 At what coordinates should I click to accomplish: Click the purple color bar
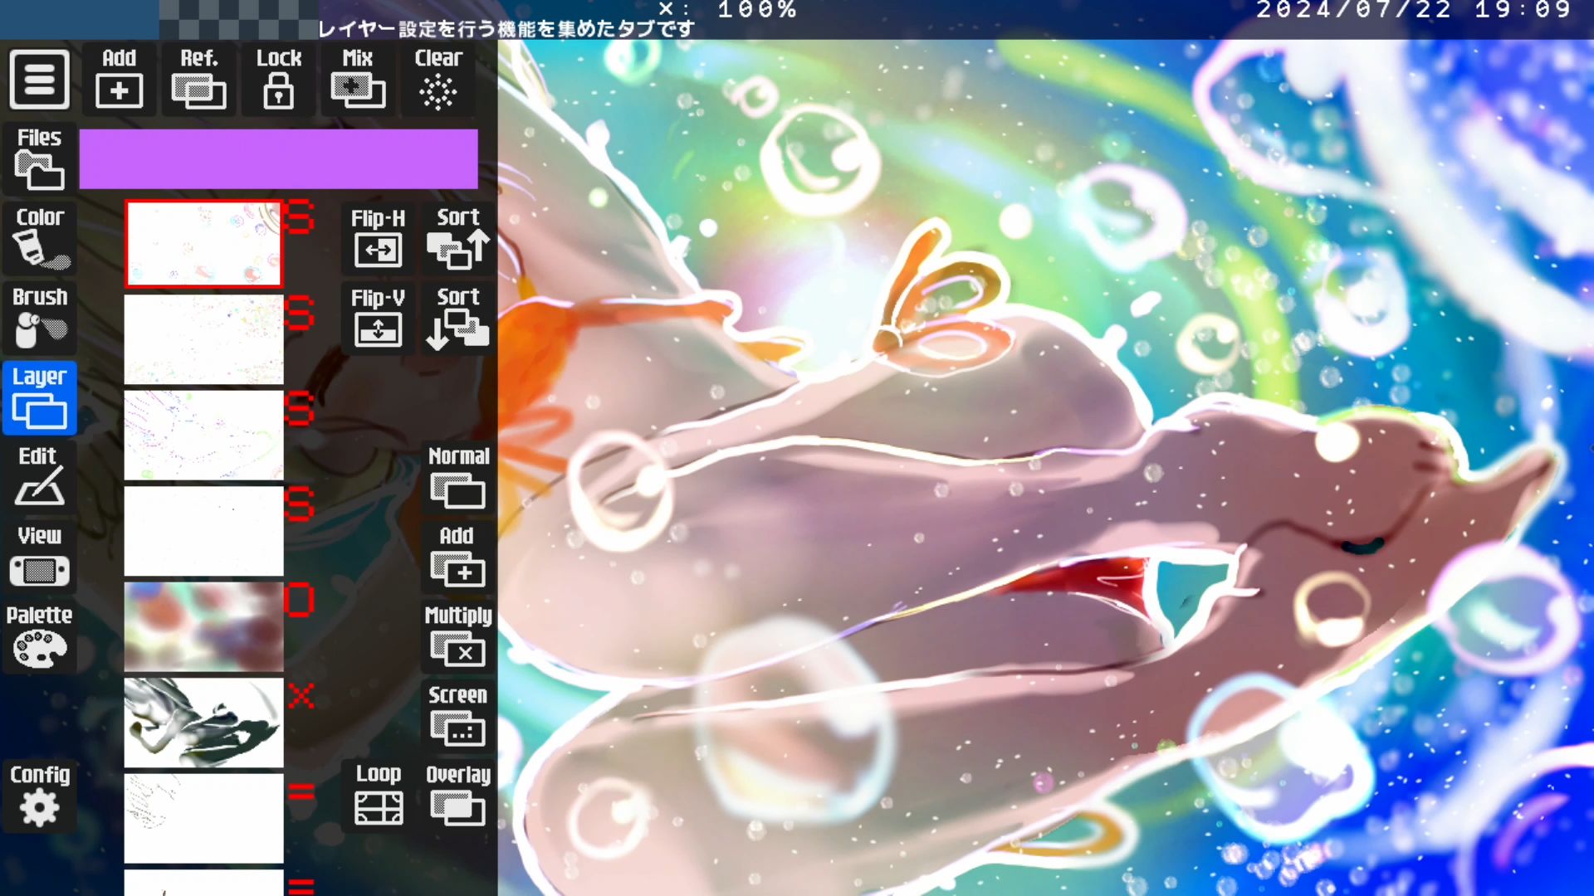pyautogui.click(x=278, y=158)
